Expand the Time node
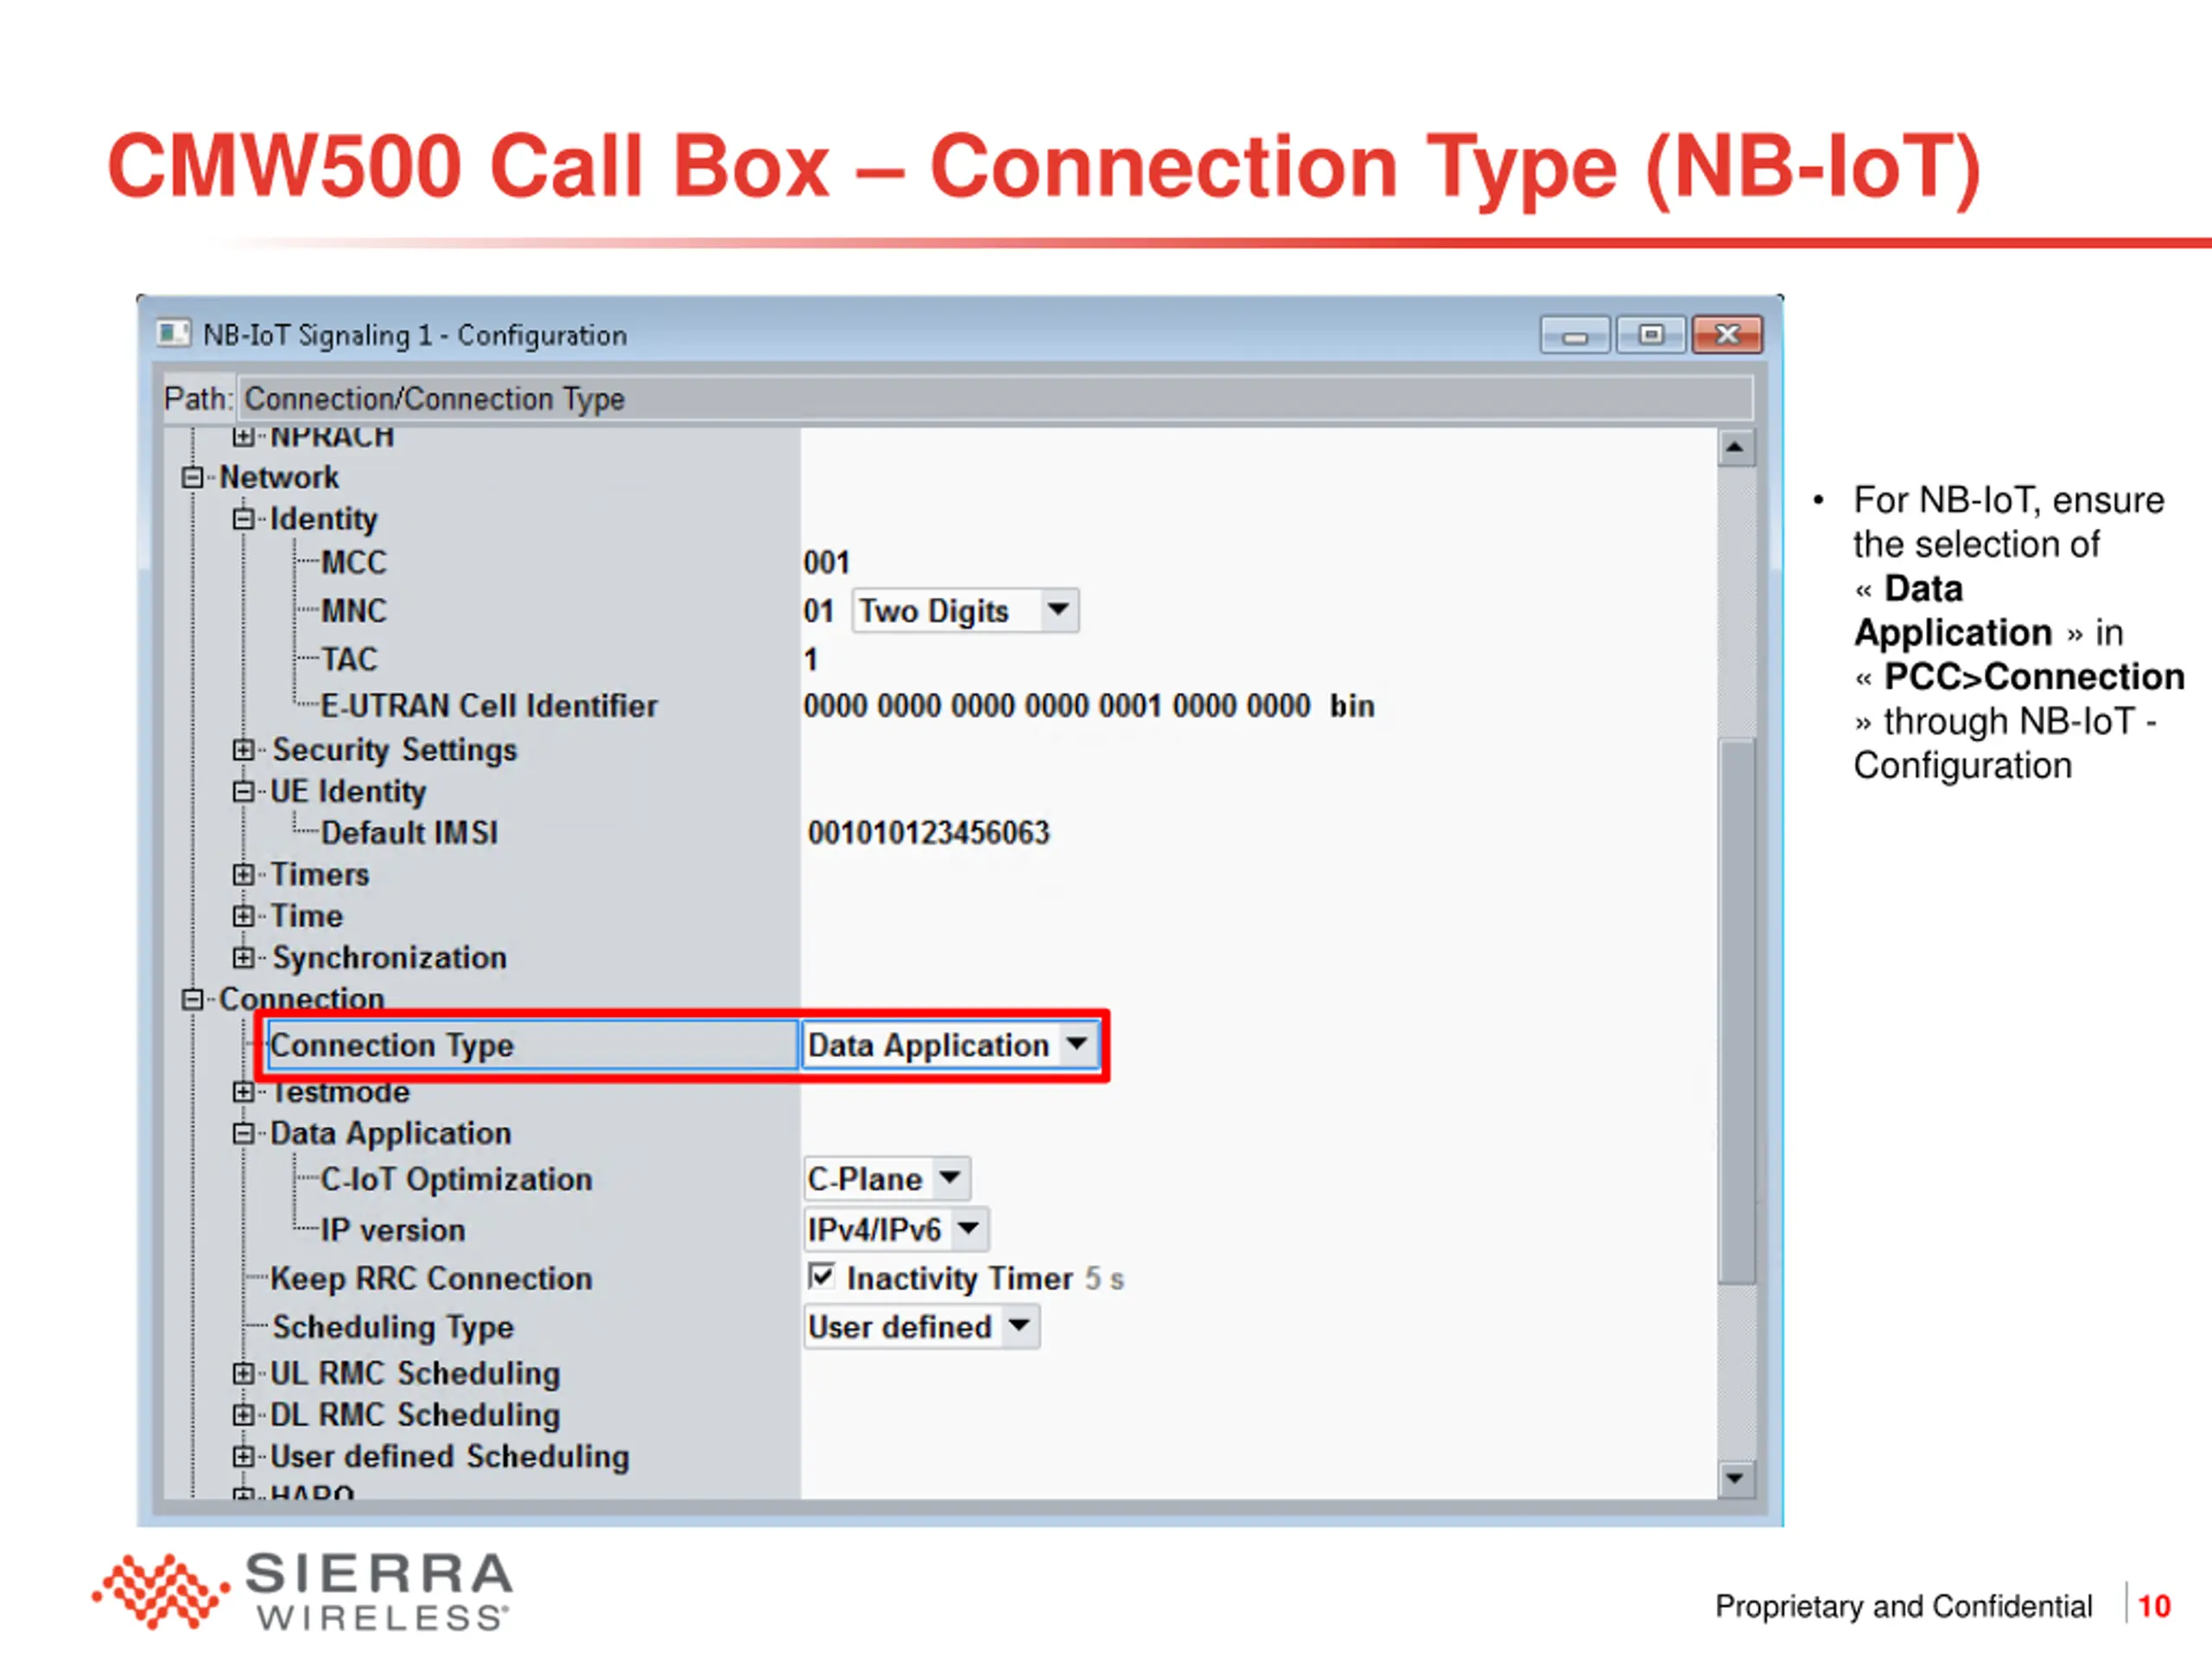 (x=243, y=916)
